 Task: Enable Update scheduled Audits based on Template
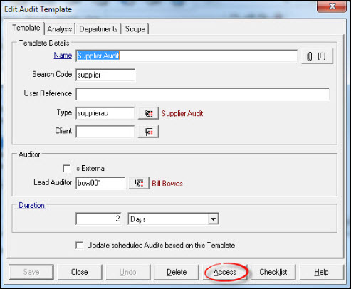coord(79,246)
